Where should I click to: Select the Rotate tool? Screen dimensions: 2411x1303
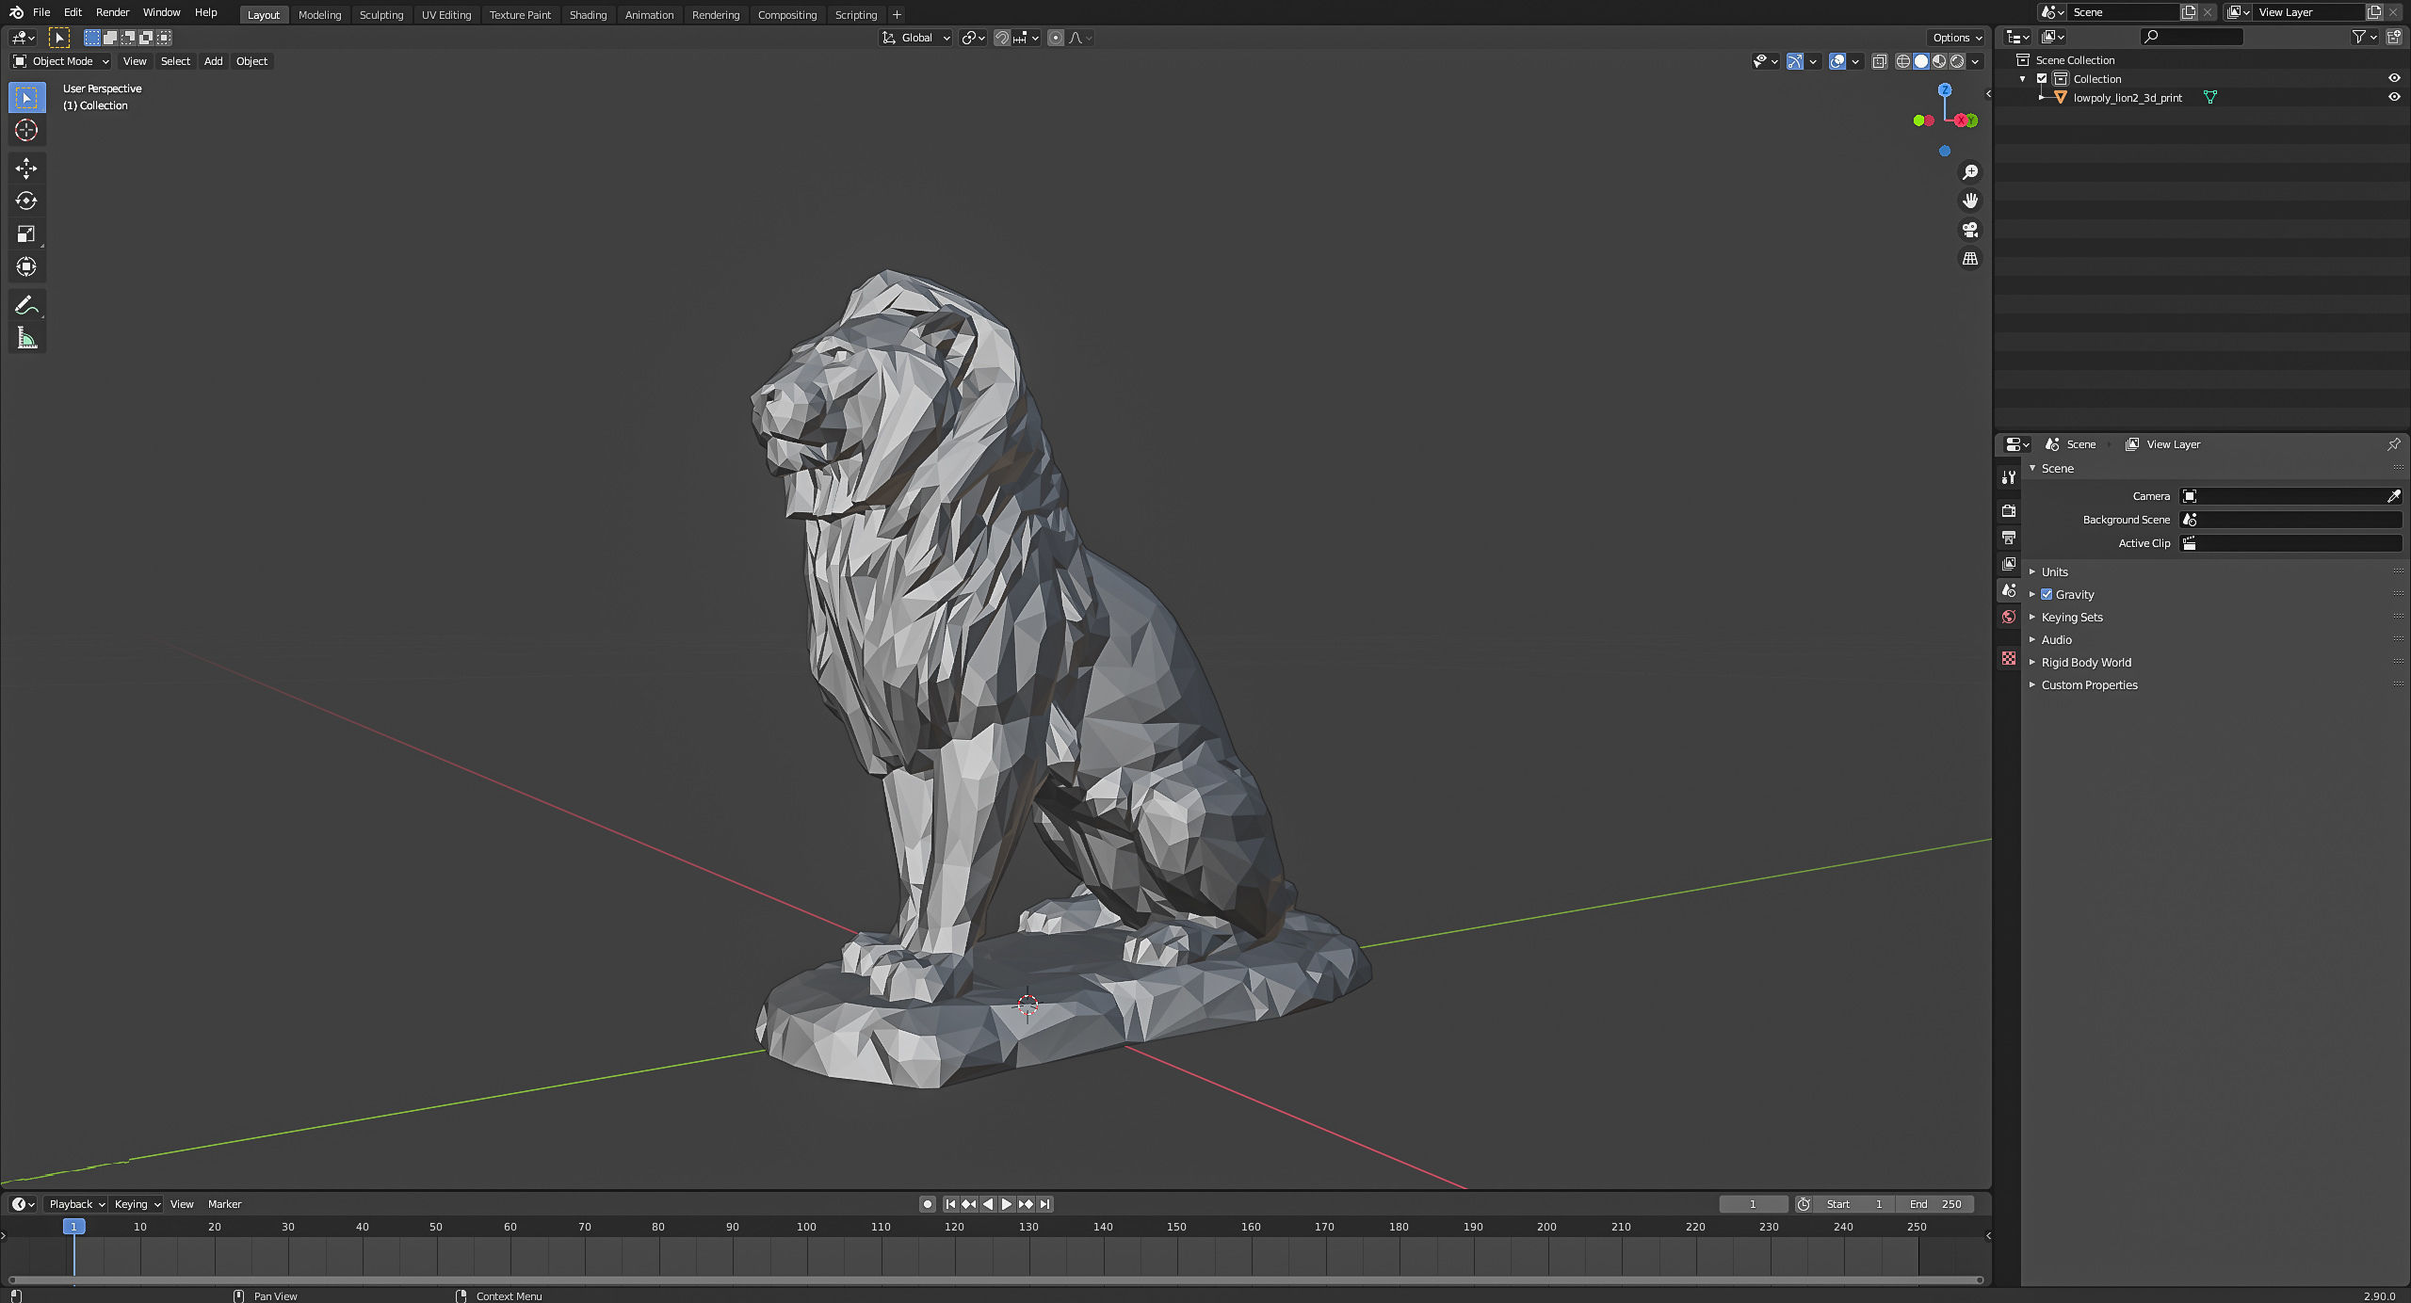26,201
